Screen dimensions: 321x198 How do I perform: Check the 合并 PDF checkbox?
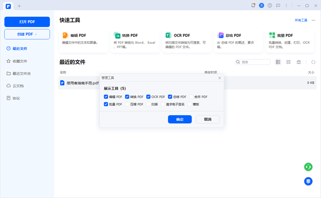click(191, 97)
